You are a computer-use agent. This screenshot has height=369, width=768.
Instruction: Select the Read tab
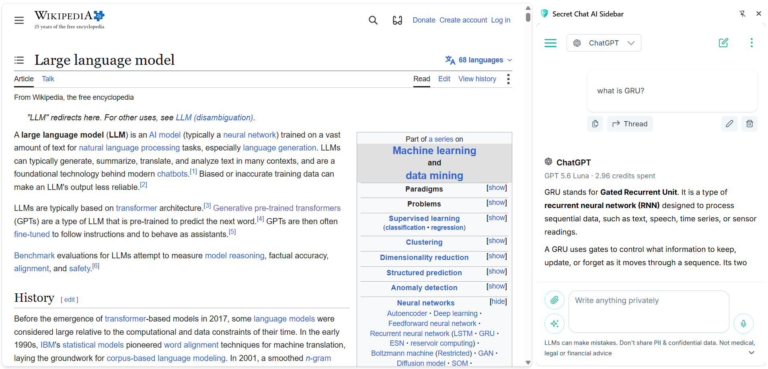[x=422, y=79]
